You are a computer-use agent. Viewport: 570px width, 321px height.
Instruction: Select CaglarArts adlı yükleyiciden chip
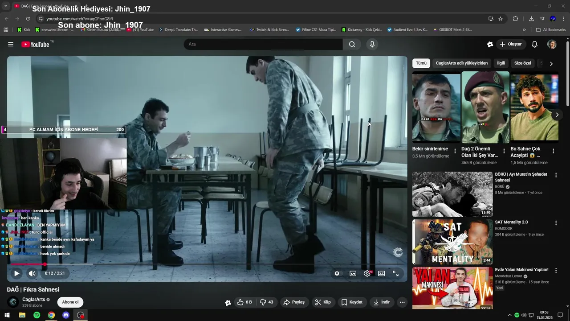462,63
